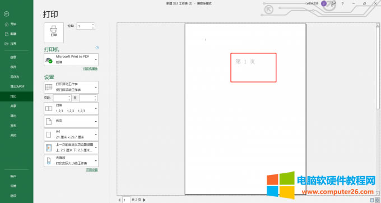The height and width of the screenshot is (203, 381).
Task: Open the collation 1,2,3 dropdown
Action: pyautogui.click(x=71, y=108)
